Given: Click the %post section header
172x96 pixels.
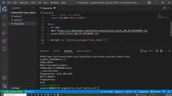Looking at the screenshot, I should click(x=51, y=24).
